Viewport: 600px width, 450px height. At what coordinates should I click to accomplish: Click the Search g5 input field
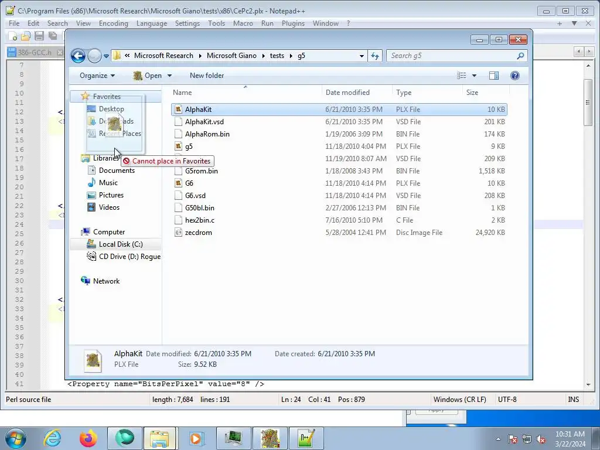pyautogui.click(x=452, y=56)
